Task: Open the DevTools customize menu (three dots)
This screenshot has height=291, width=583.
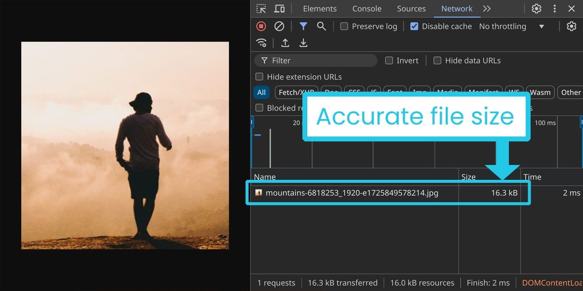Action: click(554, 8)
